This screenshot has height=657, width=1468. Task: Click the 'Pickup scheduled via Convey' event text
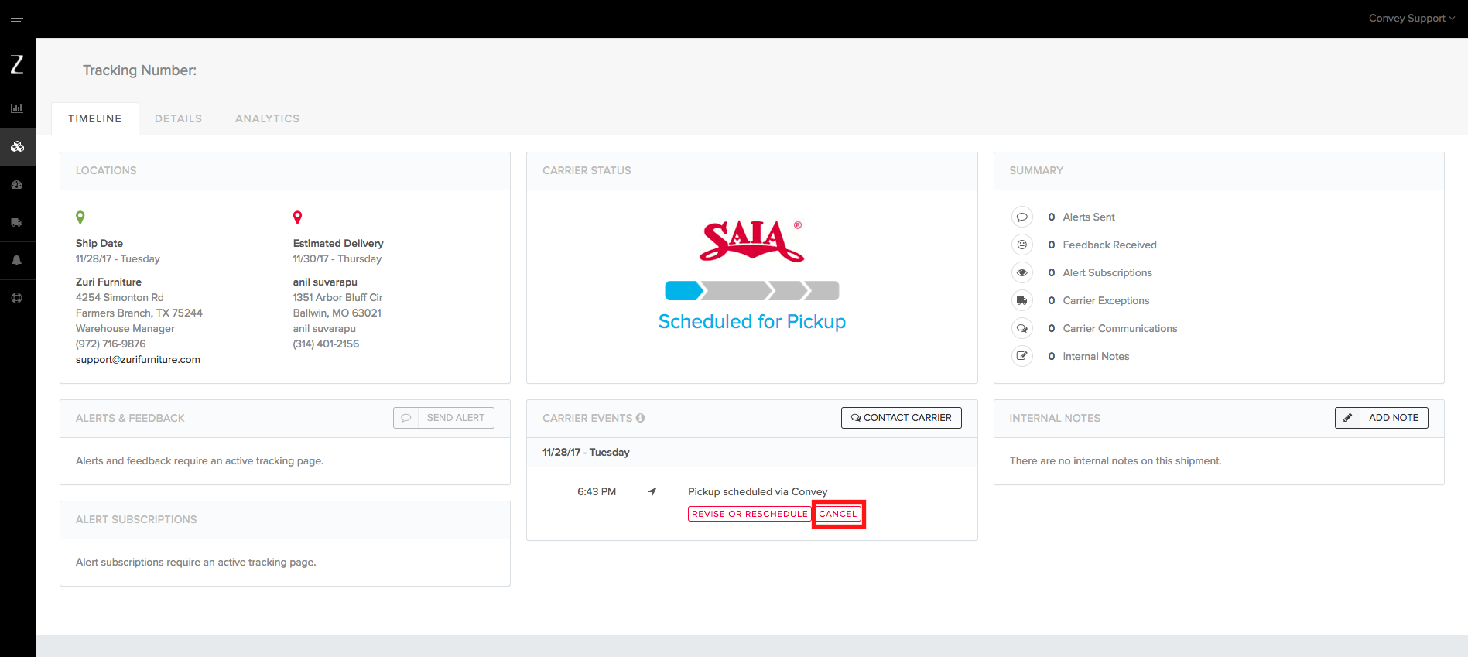tap(758, 492)
